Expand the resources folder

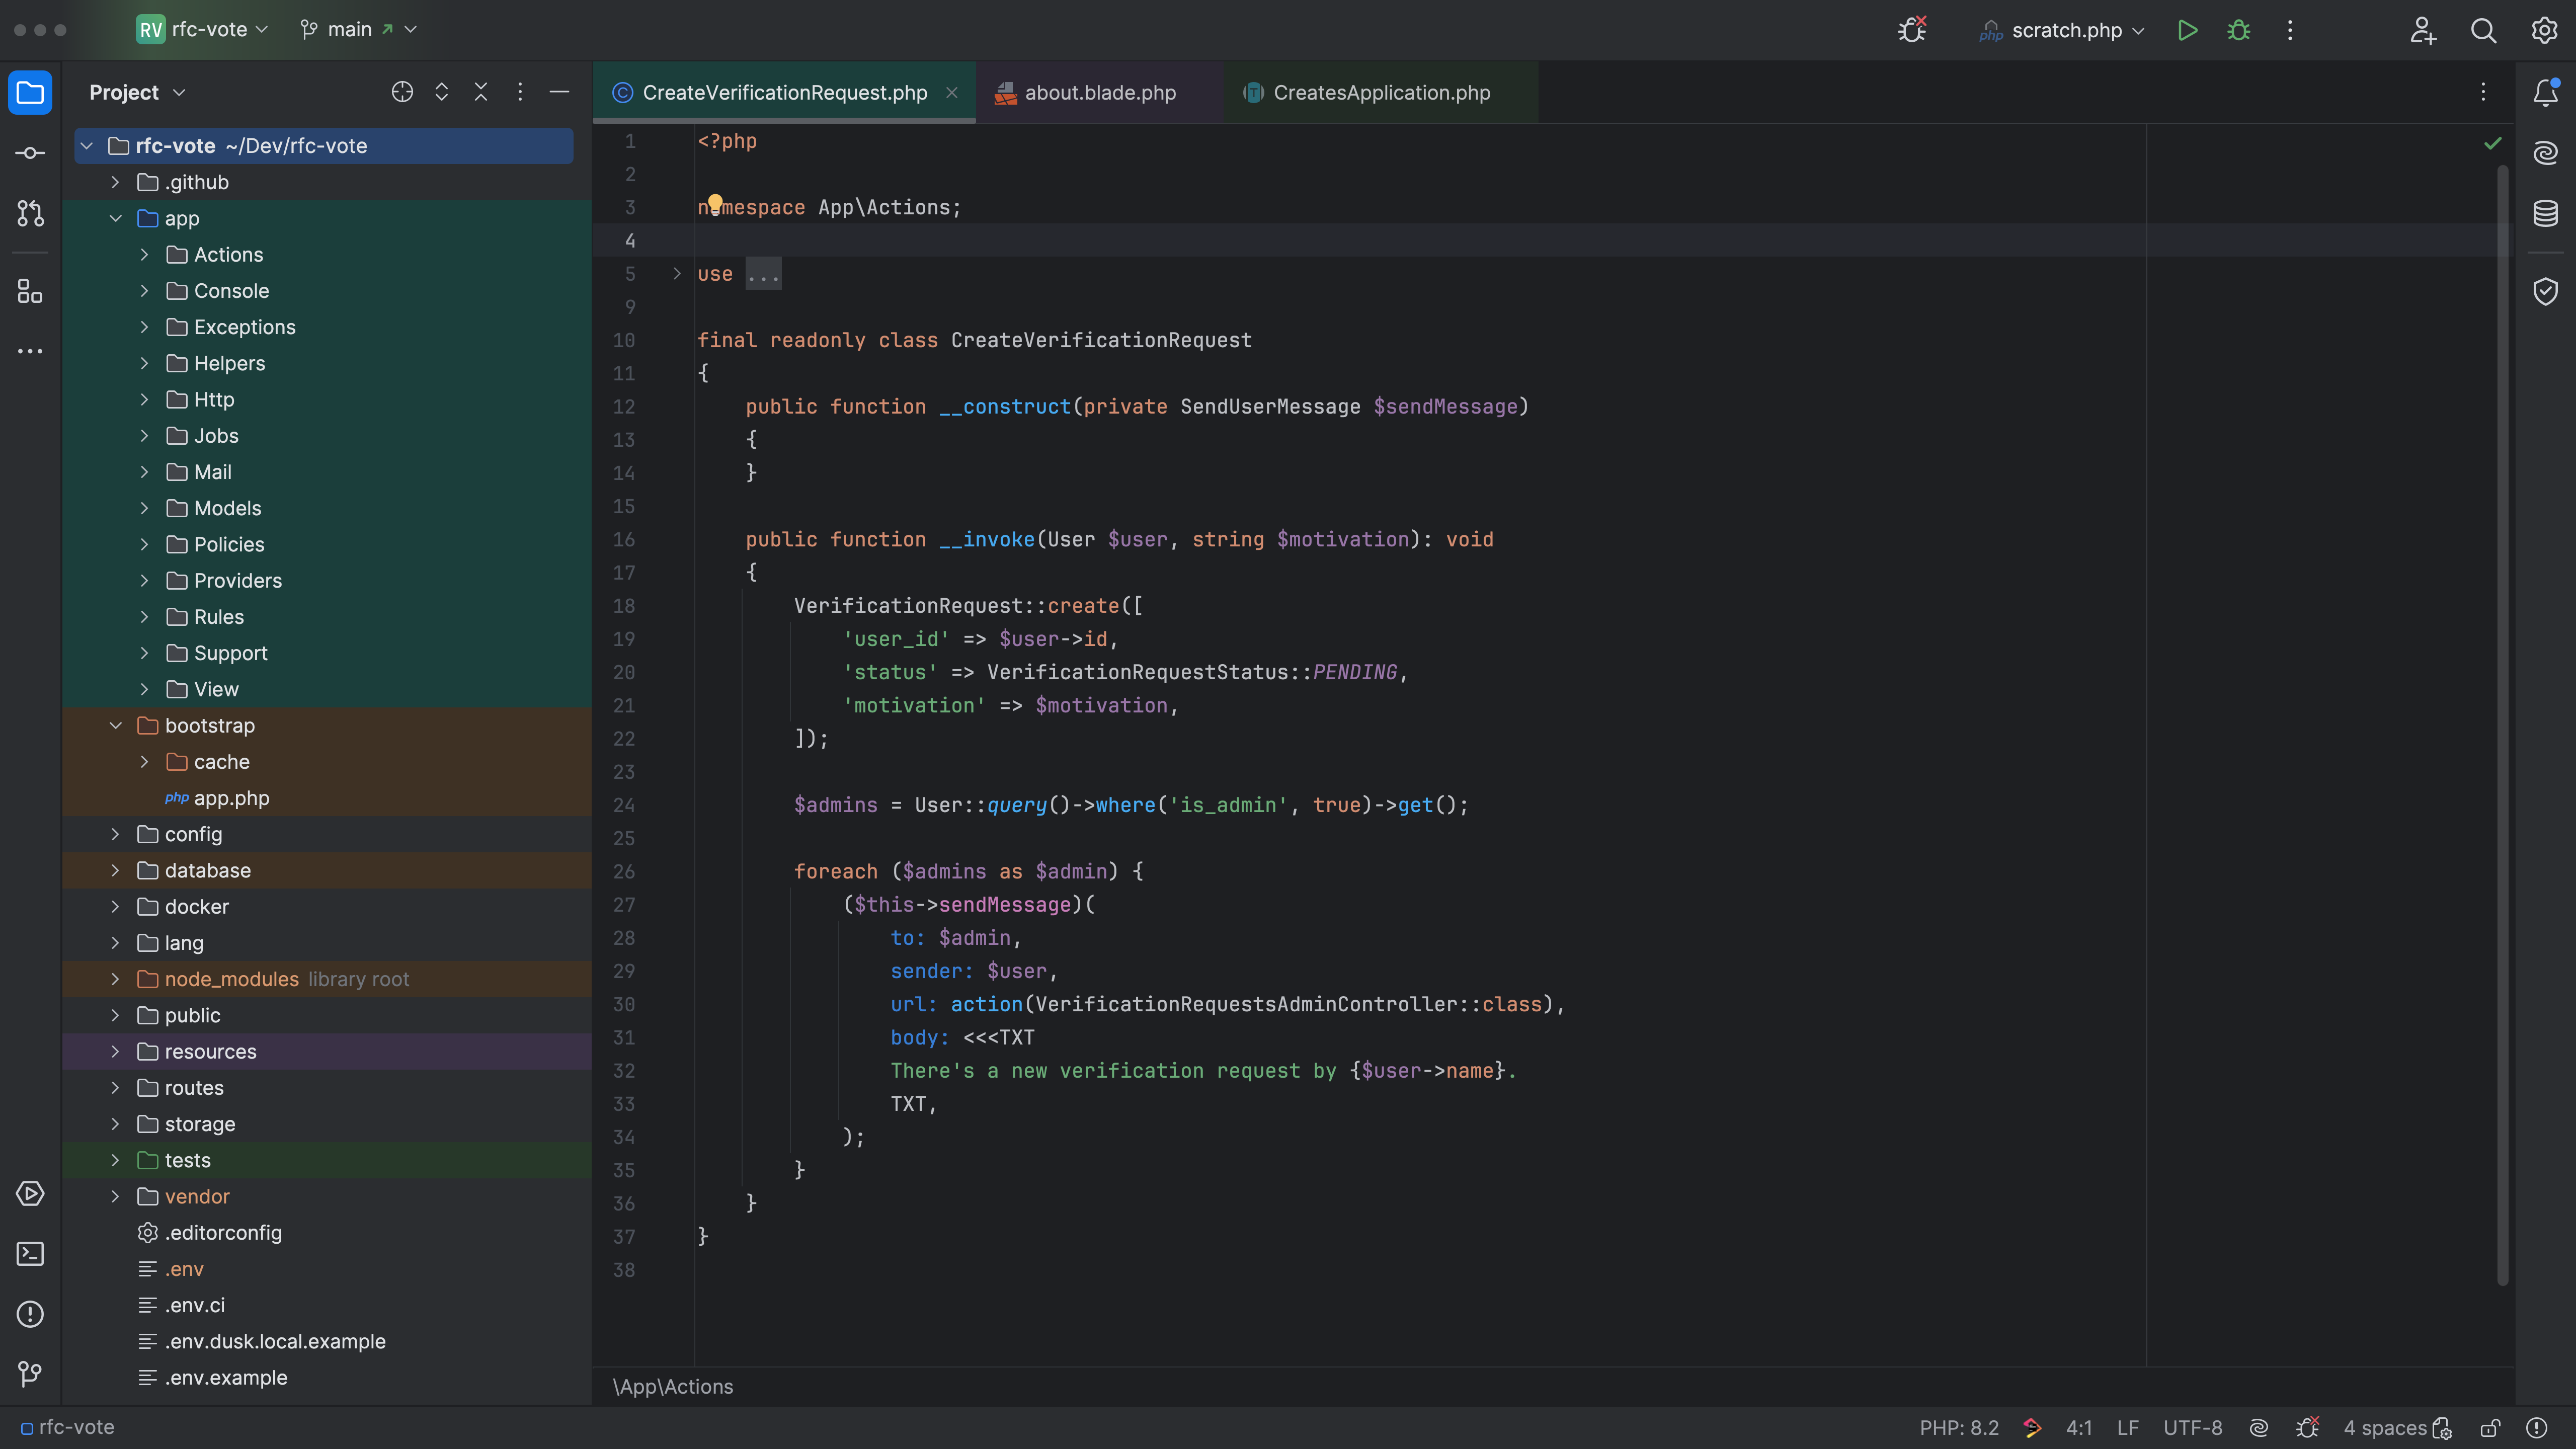tap(116, 1052)
